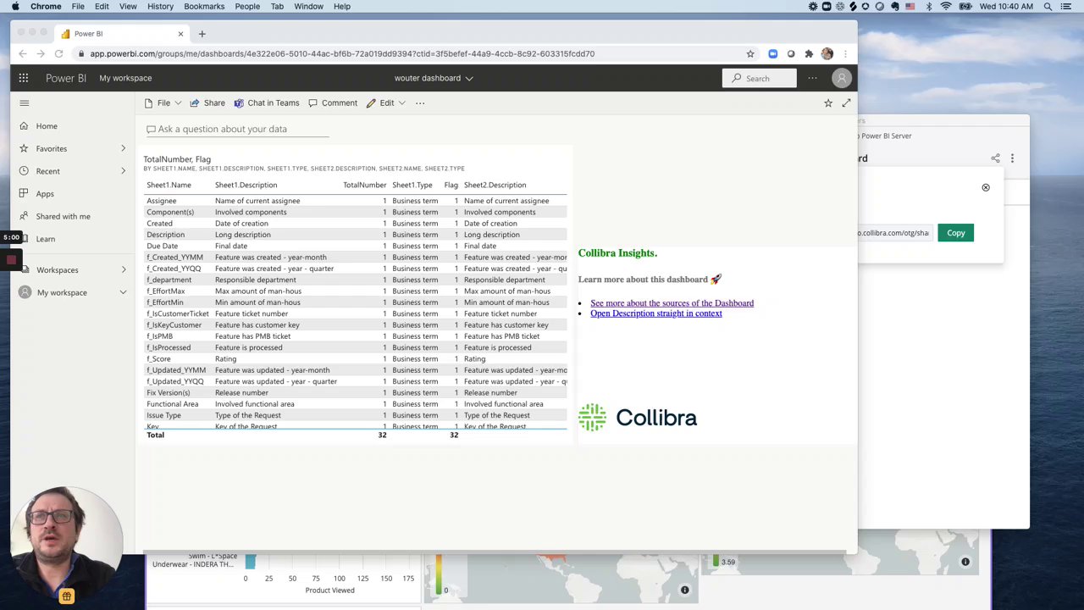1084x610 pixels.
Task: Open the Chrome History menu
Action: tap(160, 6)
